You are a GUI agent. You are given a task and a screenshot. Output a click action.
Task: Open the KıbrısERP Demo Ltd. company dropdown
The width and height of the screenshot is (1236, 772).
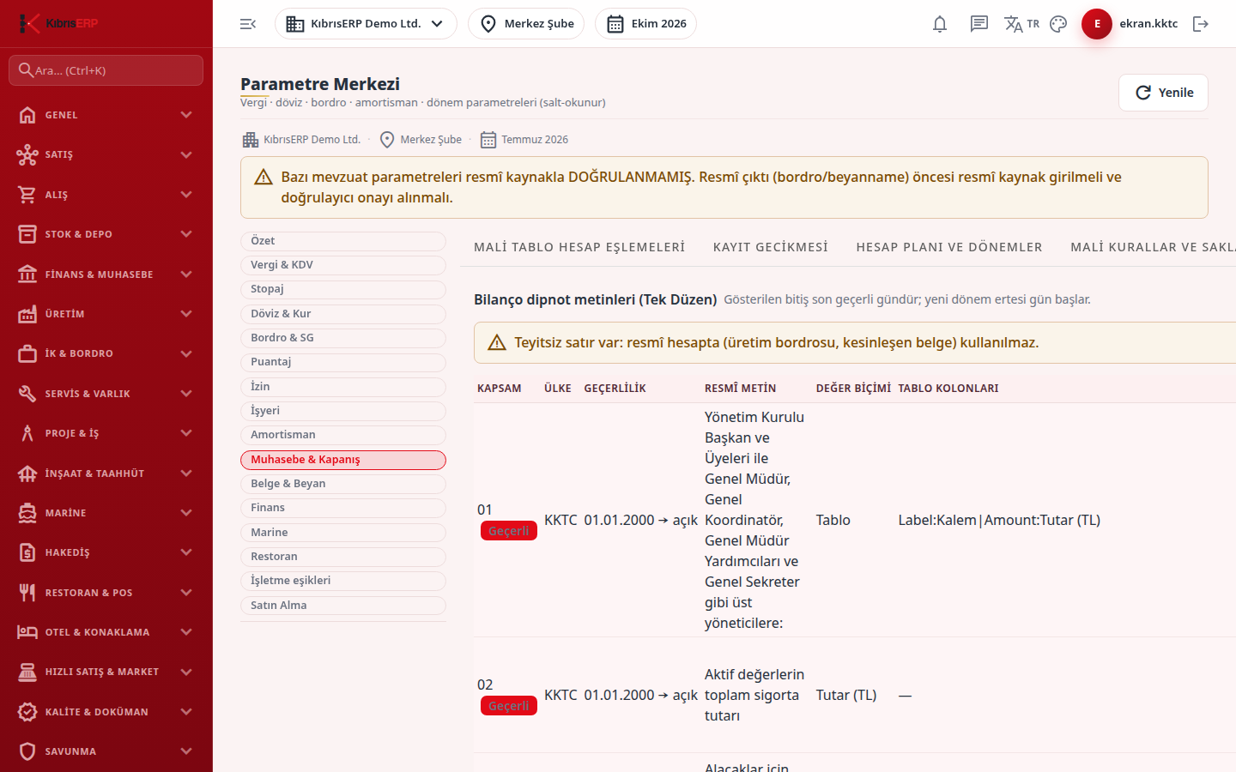click(x=366, y=24)
